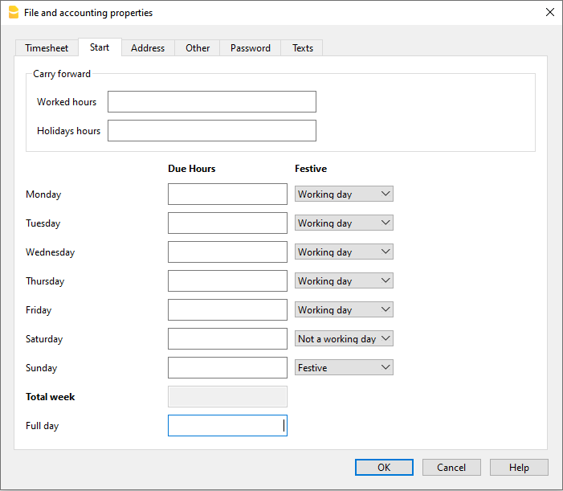
Task: Expand Saturday's Not a working day dropdown
Action: point(344,339)
